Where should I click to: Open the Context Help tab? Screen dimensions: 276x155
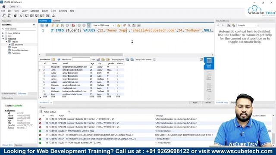222,102
